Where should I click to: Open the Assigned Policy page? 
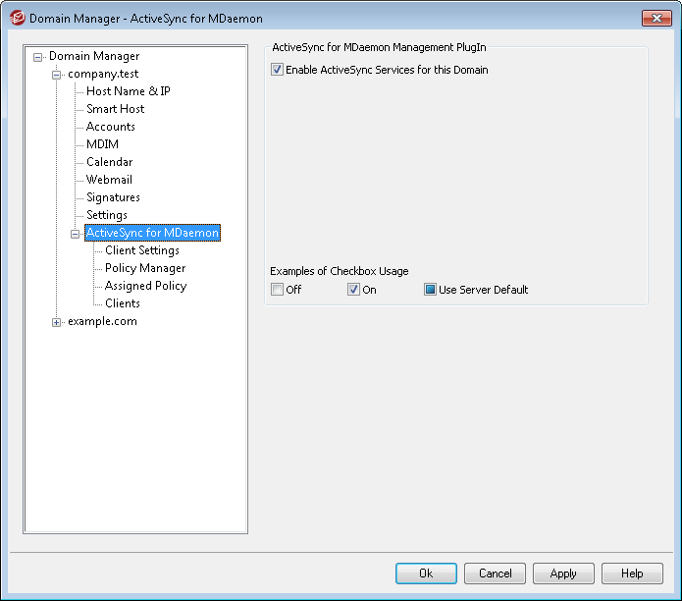click(145, 286)
